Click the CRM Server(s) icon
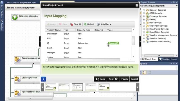The image size is (180, 101). pyautogui.click(x=147, y=13)
